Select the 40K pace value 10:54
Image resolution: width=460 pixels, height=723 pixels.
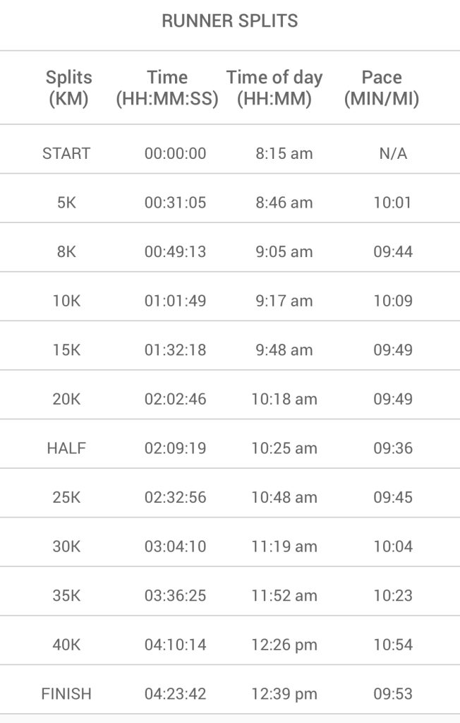pos(393,645)
